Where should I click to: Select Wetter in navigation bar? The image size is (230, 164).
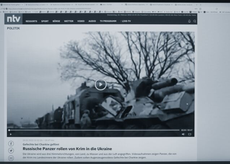tap(69, 21)
